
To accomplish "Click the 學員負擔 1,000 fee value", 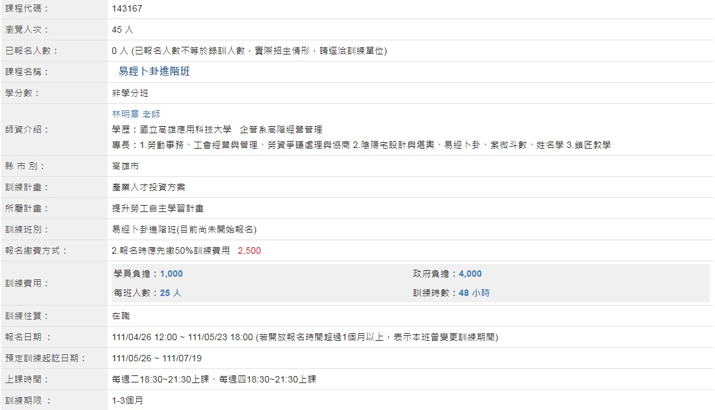I will [x=171, y=274].
